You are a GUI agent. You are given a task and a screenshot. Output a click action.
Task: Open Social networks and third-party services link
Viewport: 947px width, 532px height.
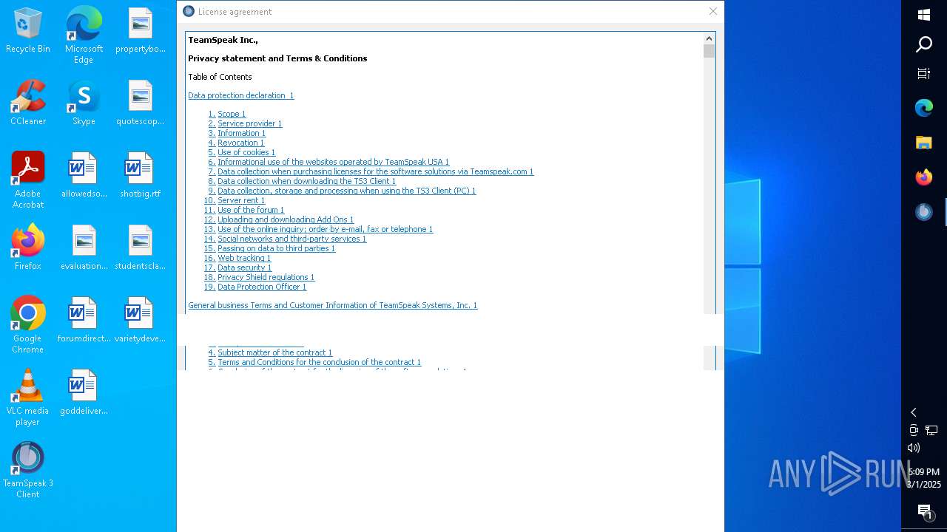tap(292, 239)
